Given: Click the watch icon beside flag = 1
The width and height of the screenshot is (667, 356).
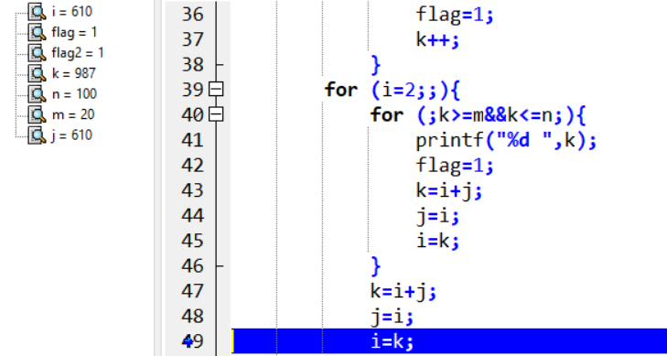Looking at the screenshot, I should point(37,32).
